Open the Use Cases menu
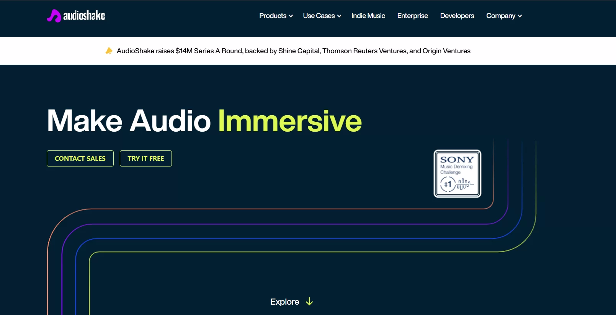Screen dimensions: 616x315 click(319, 16)
